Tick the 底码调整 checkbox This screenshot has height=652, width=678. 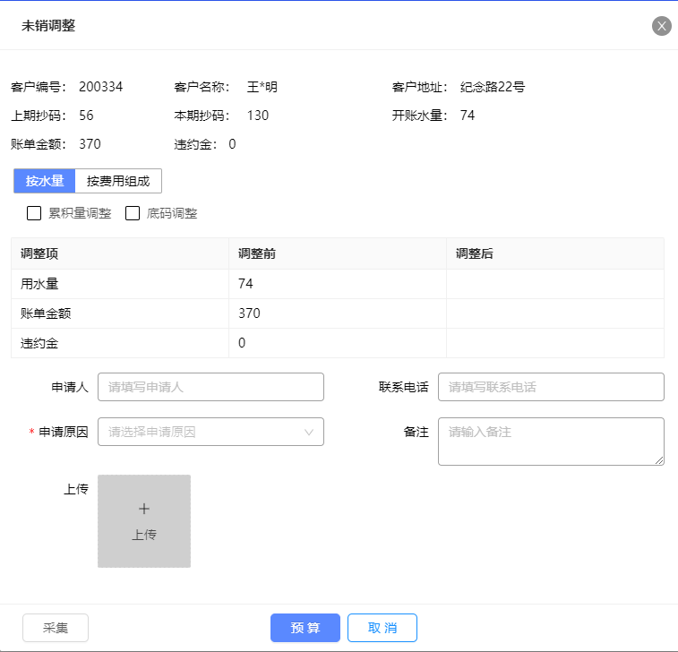pos(133,213)
